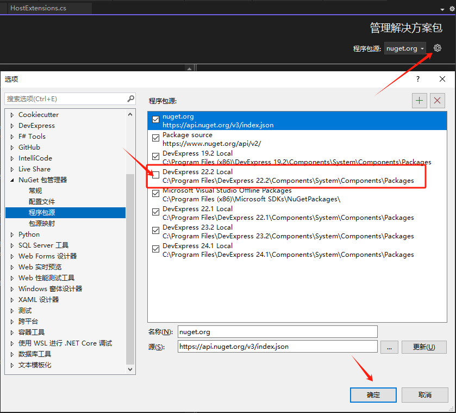Toggle DevExpress 23.2 Local checkbox
This screenshot has width=456, height=413.
[x=155, y=230]
